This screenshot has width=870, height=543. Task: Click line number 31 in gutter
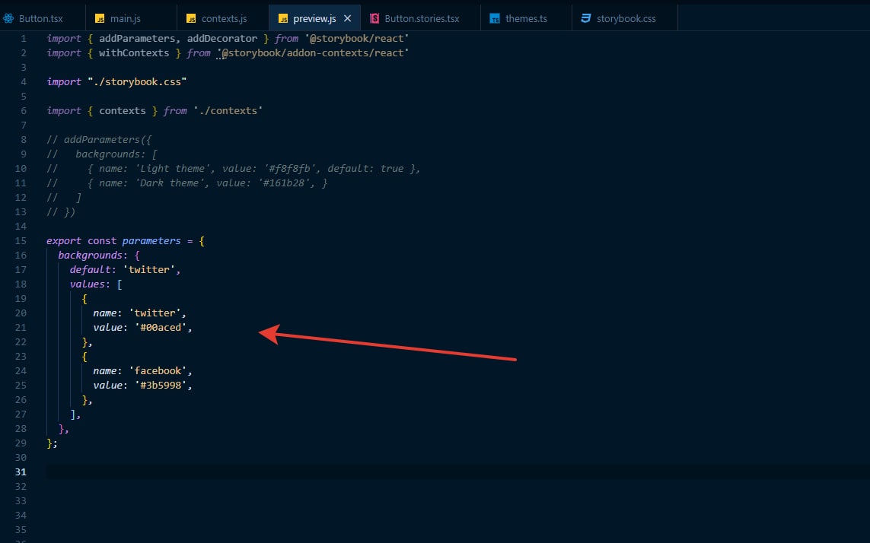[x=21, y=472]
